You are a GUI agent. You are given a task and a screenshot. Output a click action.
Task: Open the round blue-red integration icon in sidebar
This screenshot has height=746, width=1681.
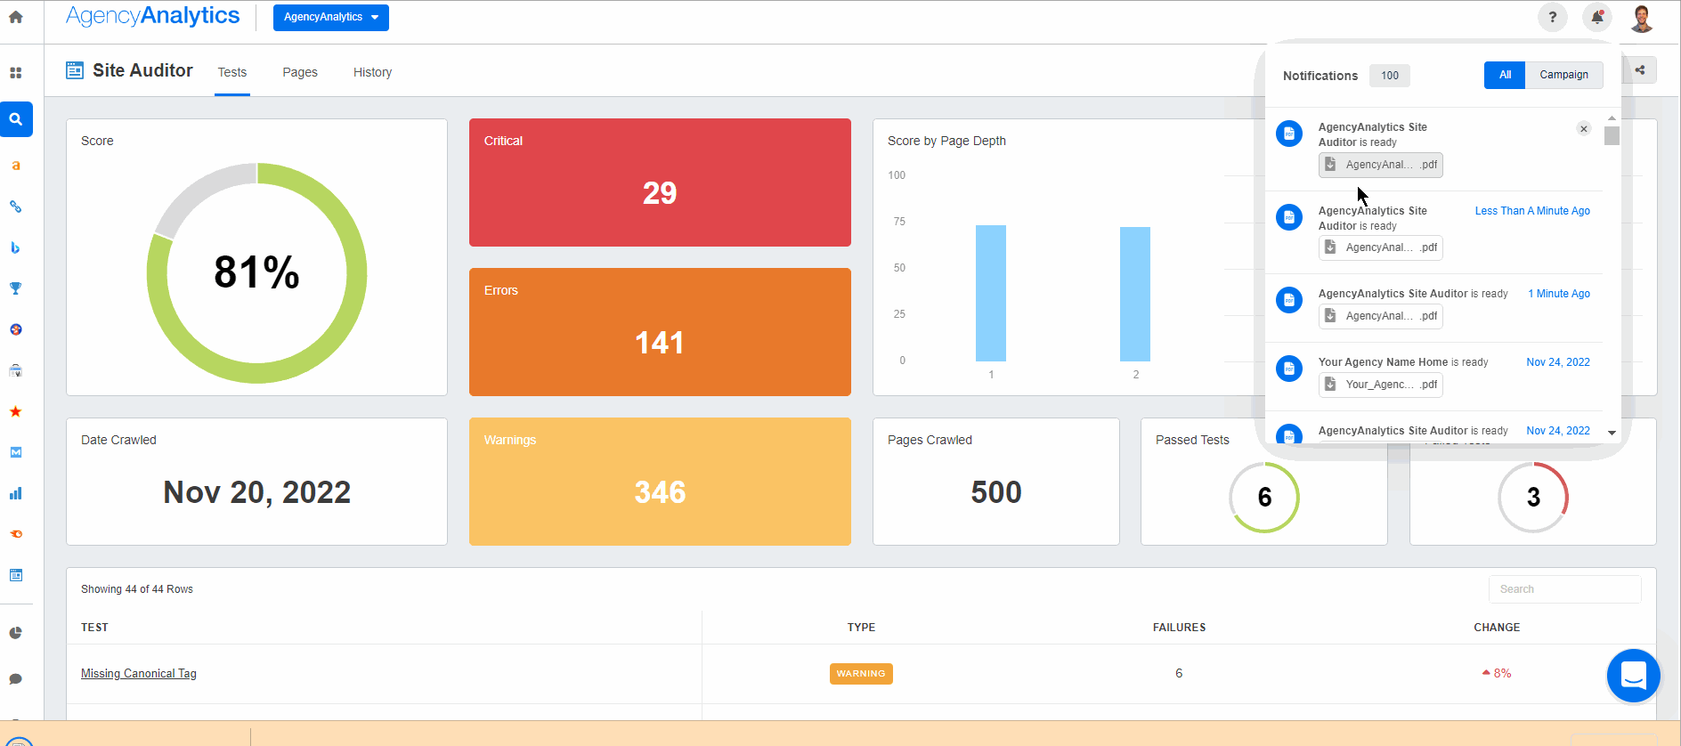15,329
